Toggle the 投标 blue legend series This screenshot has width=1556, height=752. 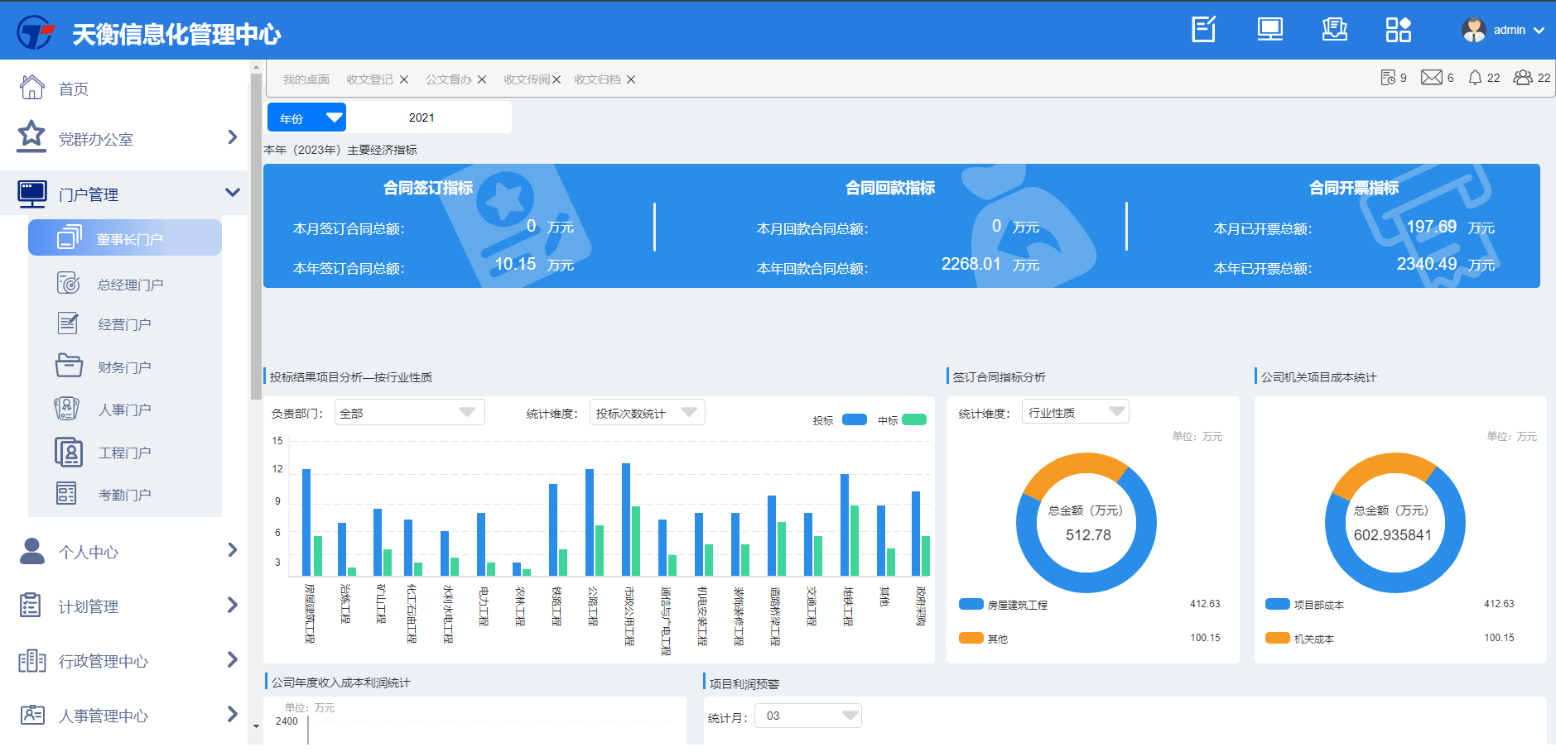point(854,419)
